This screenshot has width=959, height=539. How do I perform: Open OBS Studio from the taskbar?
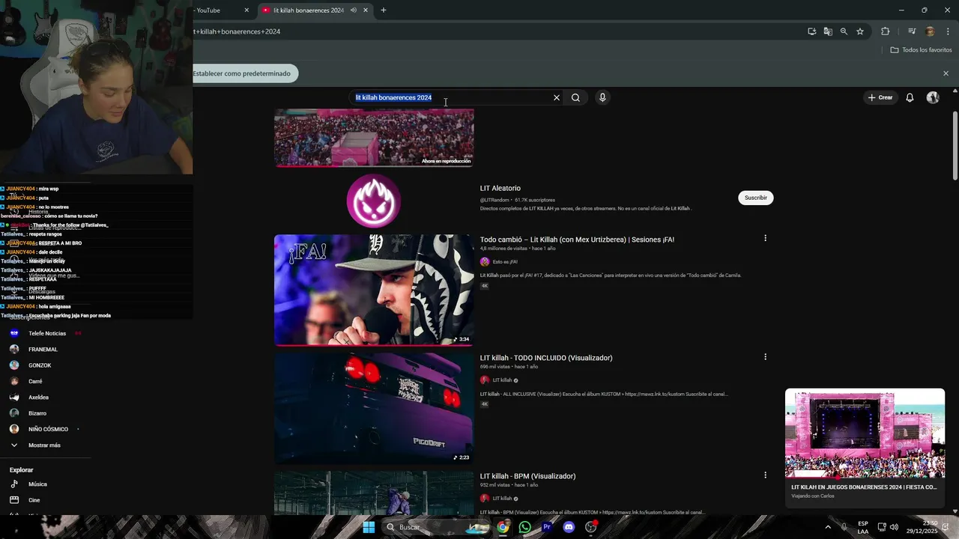(x=590, y=527)
